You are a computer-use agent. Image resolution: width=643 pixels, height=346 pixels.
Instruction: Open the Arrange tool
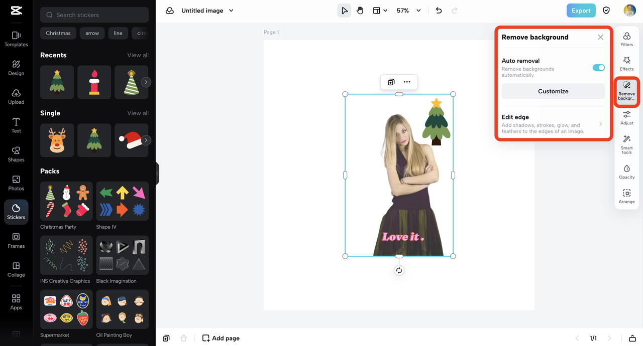[x=627, y=197]
